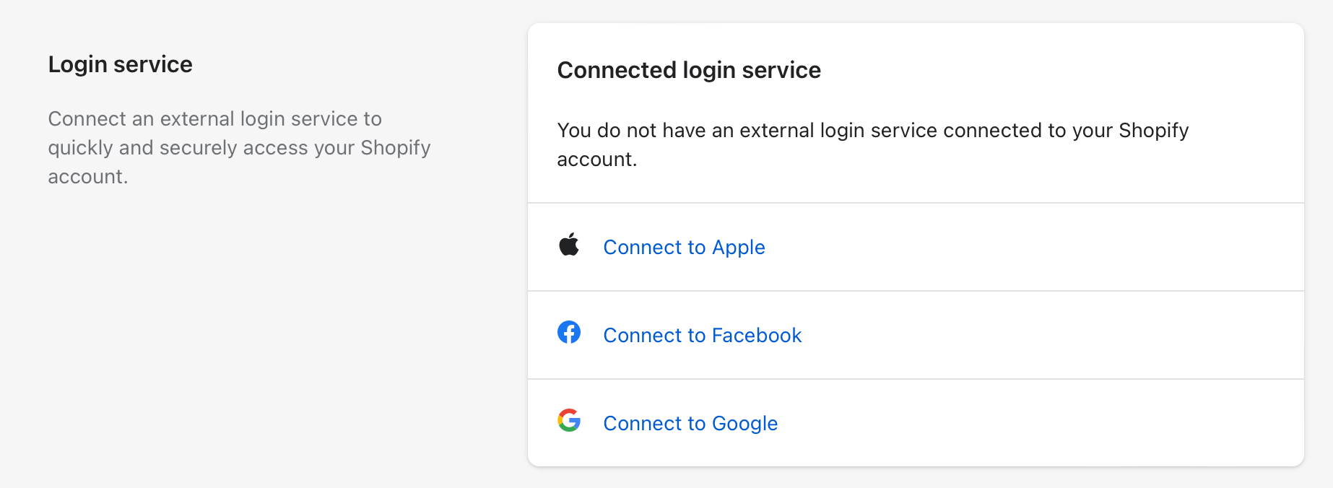Click the Login service section title
The width and height of the screenshot is (1333, 488).
tap(120, 64)
